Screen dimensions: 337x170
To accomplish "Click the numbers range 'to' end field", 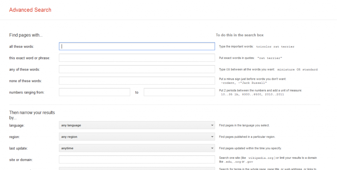I will 179,92.
